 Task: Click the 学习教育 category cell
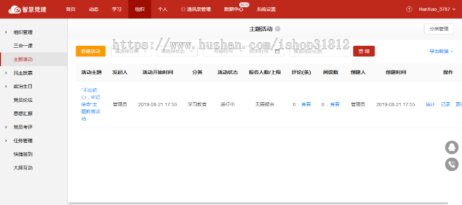point(197,104)
